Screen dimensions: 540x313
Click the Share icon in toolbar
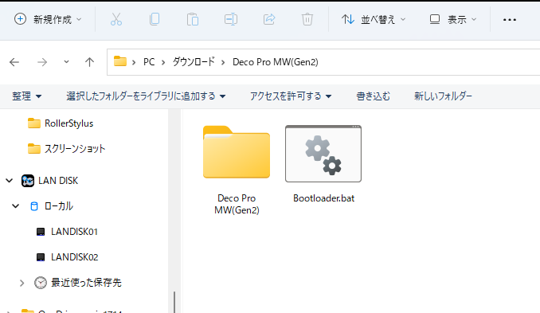pos(269,19)
